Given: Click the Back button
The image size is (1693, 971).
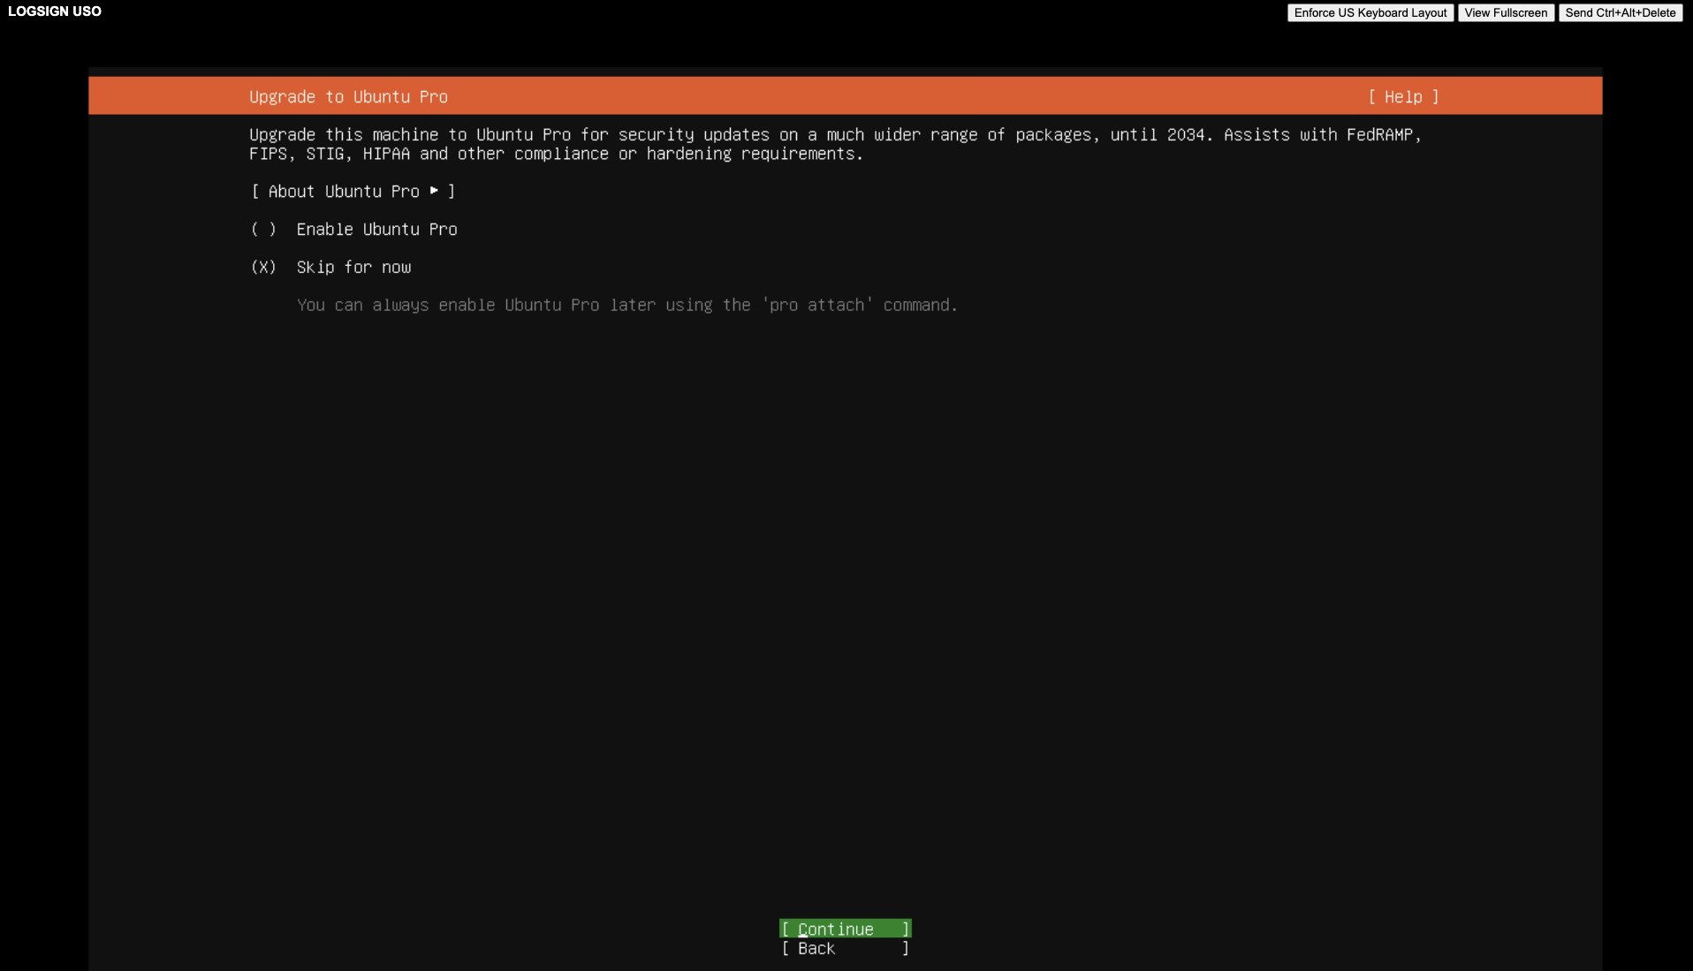Looking at the screenshot, I should (845, 948).
